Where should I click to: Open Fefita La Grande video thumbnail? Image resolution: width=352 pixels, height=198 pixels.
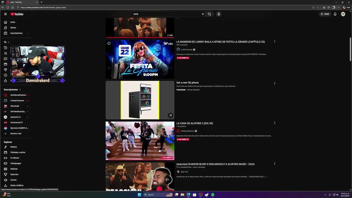point(140,59)
